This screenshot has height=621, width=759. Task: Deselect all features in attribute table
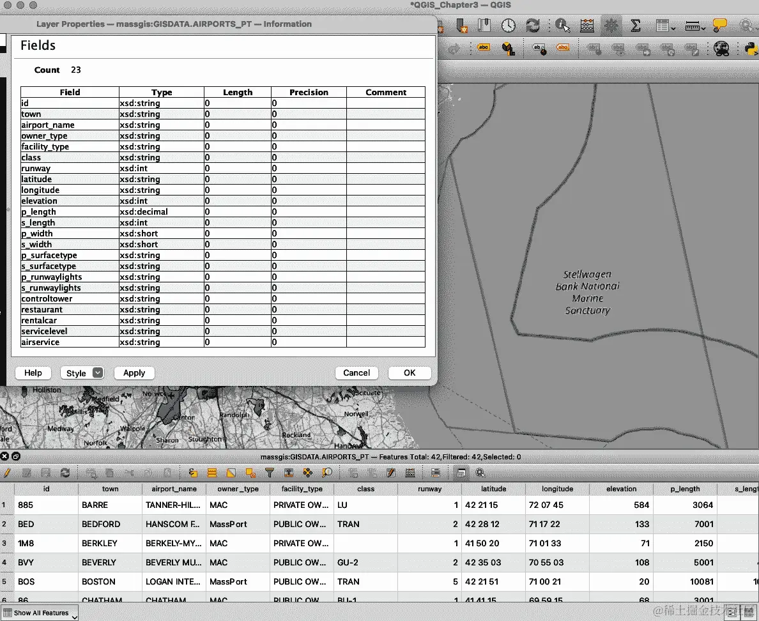tap(250, 473)
